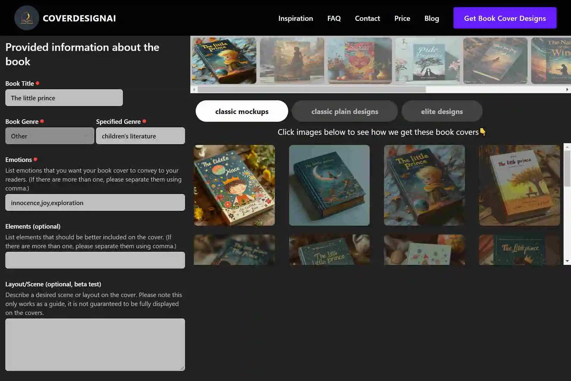571x381 pixels.
Task: Focus the Layout/Scene textarea
Action: (95, 345)
